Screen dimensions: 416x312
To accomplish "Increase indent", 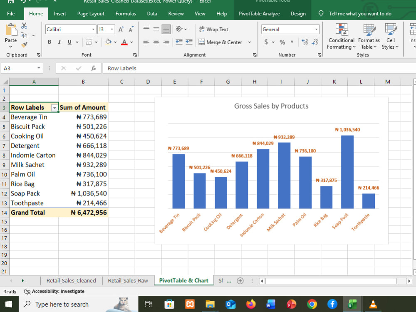I will 189,42.
